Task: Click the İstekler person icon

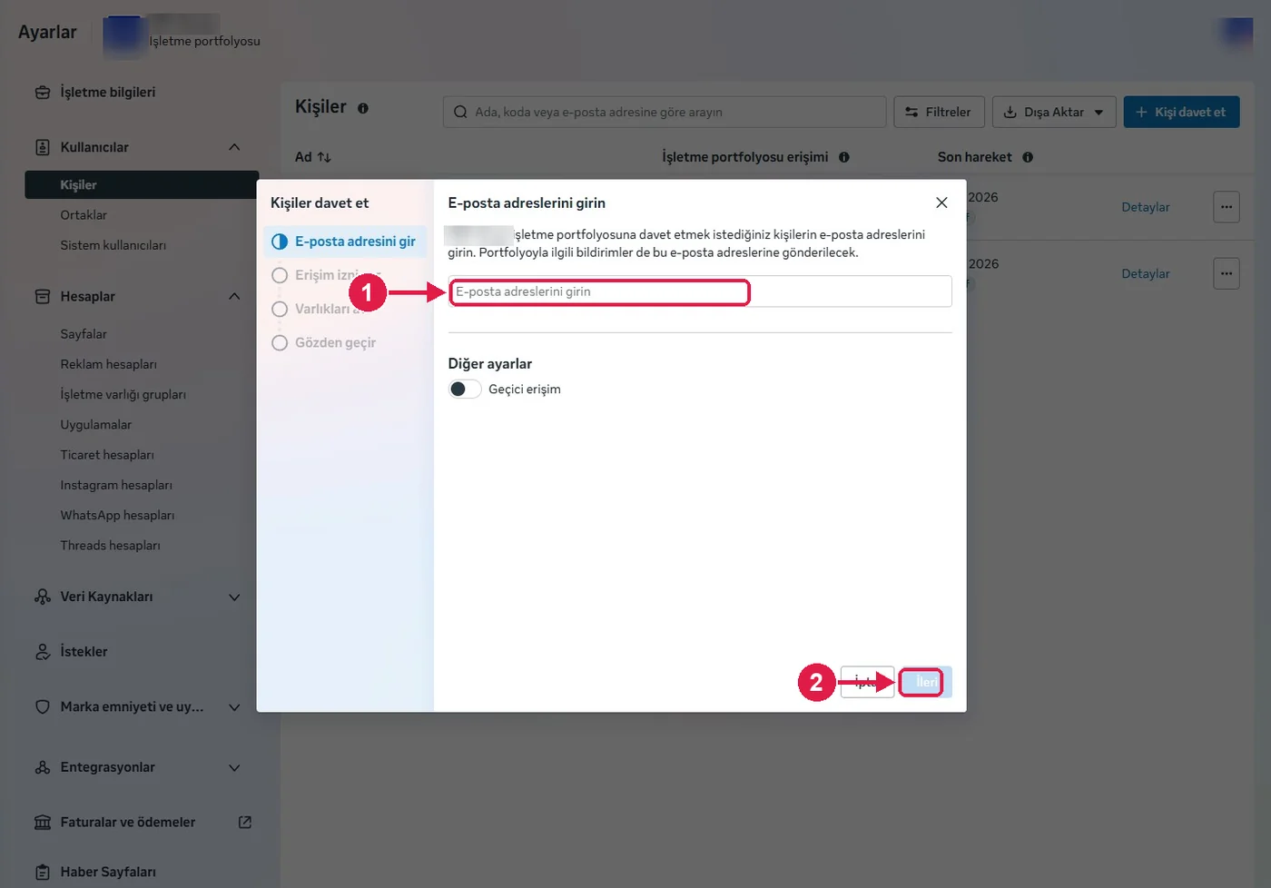Action: [x=43, y=652]
